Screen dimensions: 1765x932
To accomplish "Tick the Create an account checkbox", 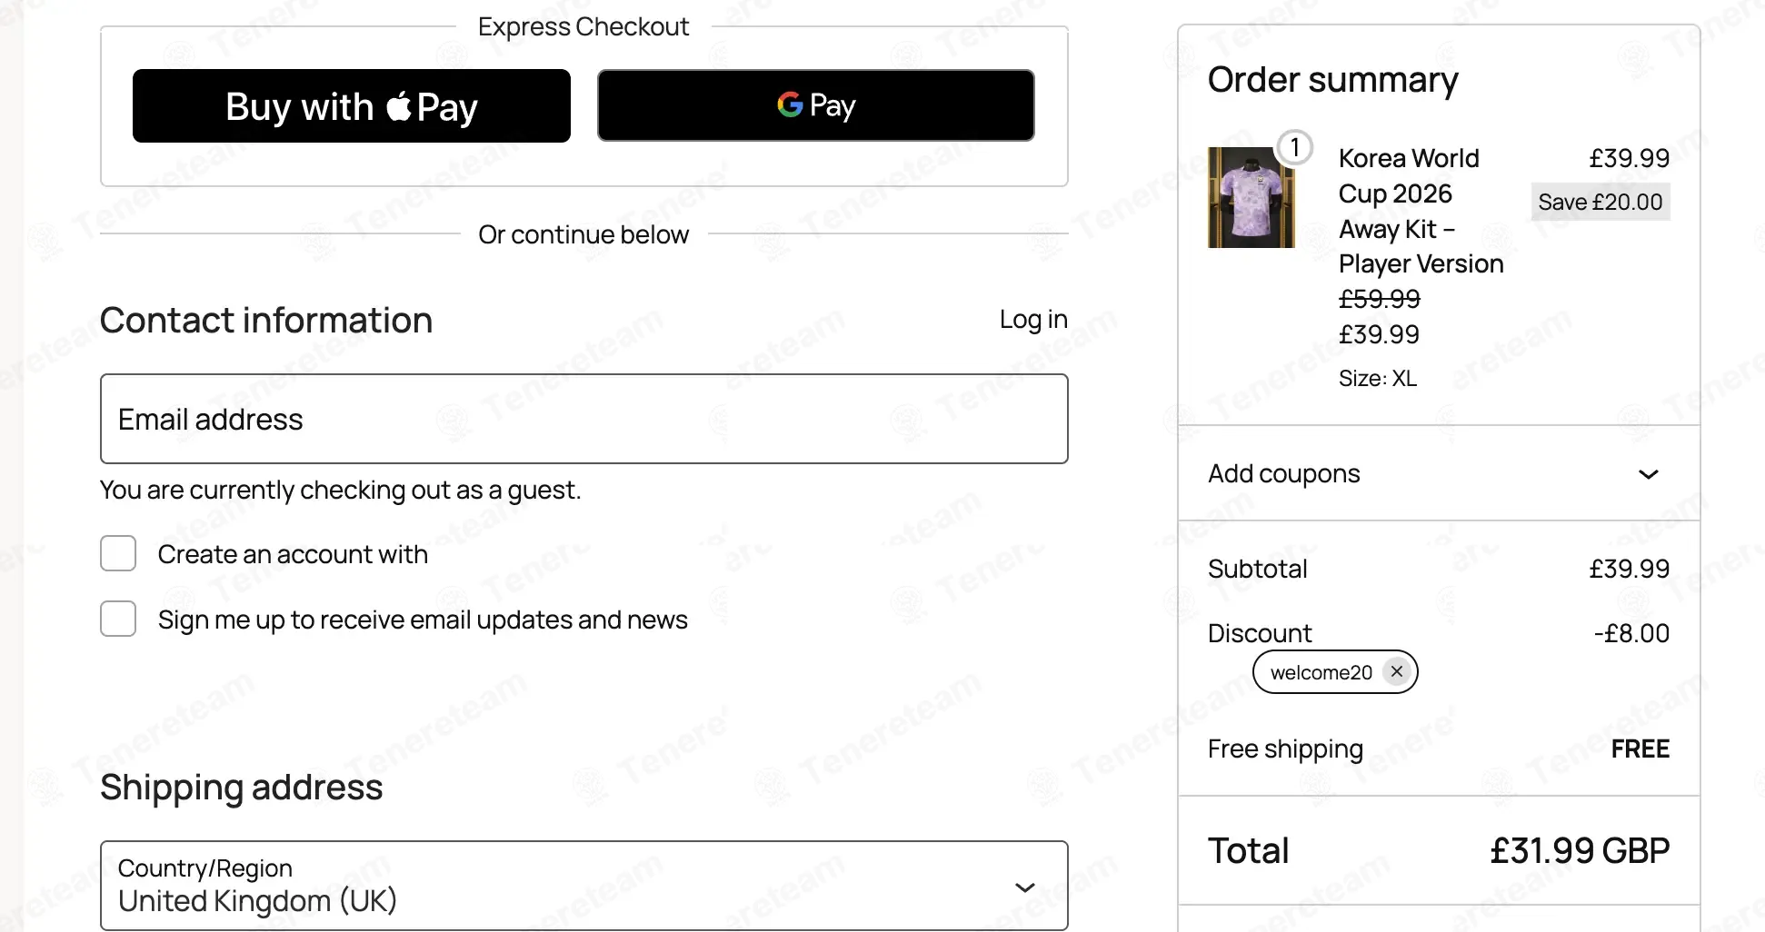I will [x=118, y=553].
